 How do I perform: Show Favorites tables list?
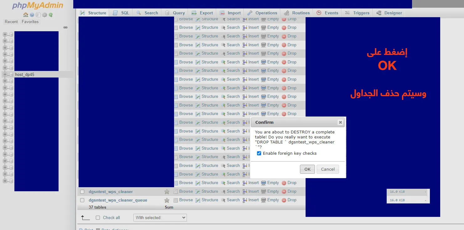(30, 22)
